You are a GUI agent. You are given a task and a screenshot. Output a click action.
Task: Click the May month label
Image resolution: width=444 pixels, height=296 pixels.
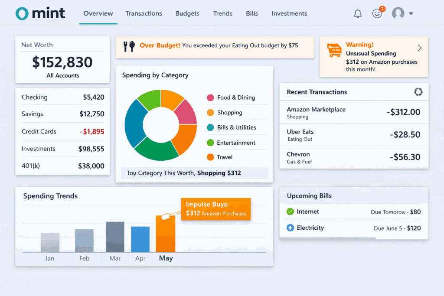point(166,258)
